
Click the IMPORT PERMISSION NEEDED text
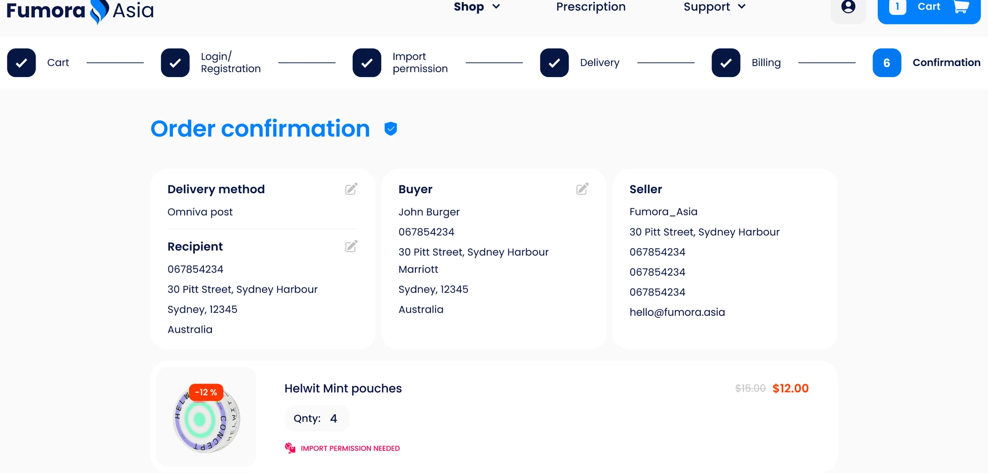click(350, 448)
